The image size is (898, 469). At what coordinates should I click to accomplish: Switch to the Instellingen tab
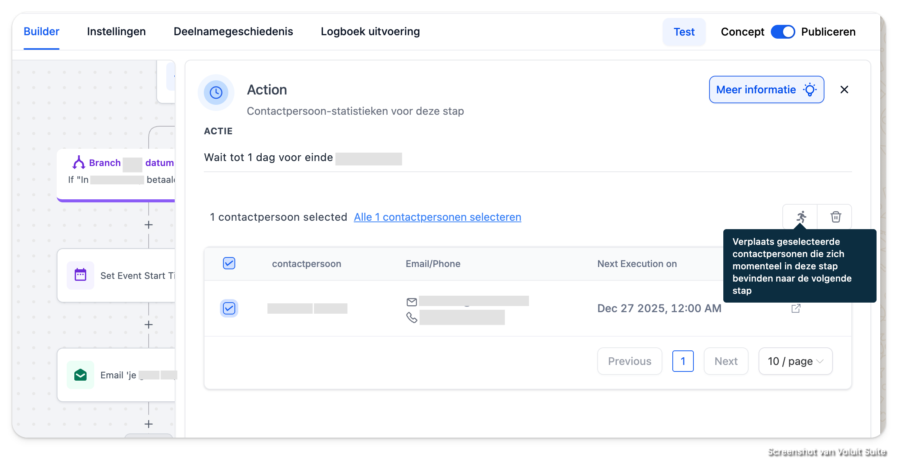(x=116, y=31)
